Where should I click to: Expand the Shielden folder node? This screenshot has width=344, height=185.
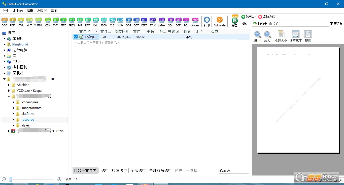9,85
